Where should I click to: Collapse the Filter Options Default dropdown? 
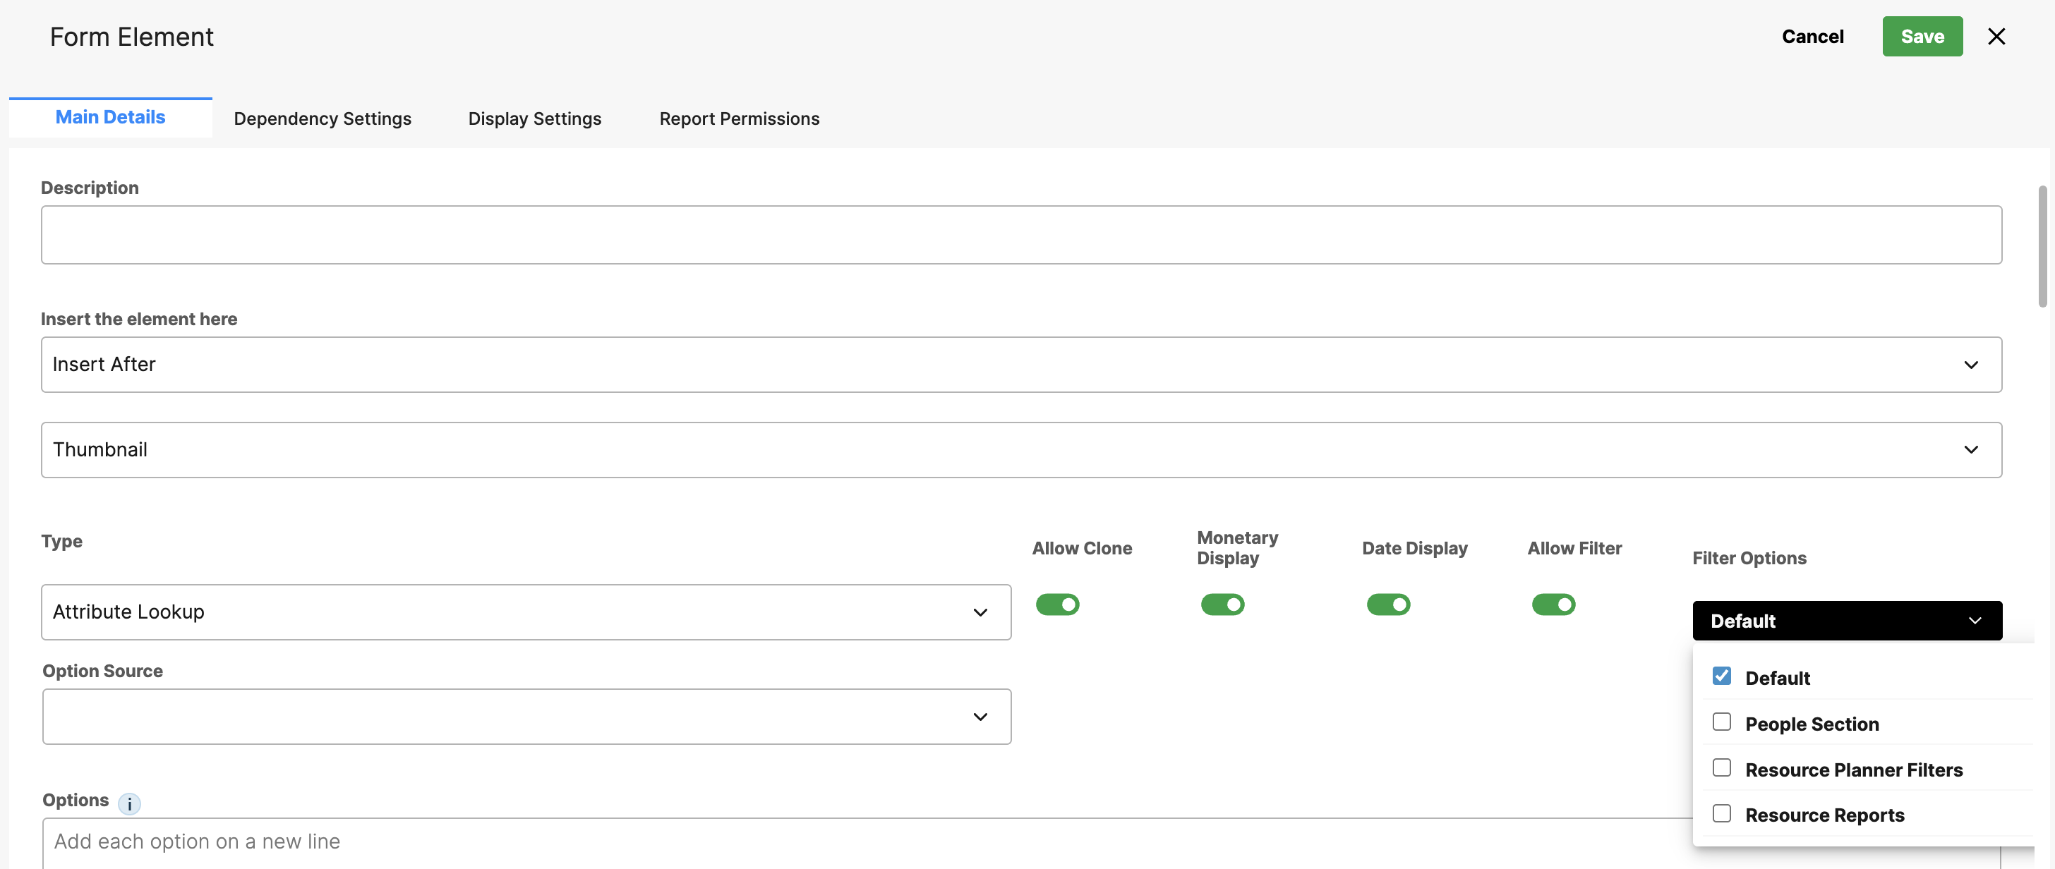pyautogui.click(x=1847, y=620)
